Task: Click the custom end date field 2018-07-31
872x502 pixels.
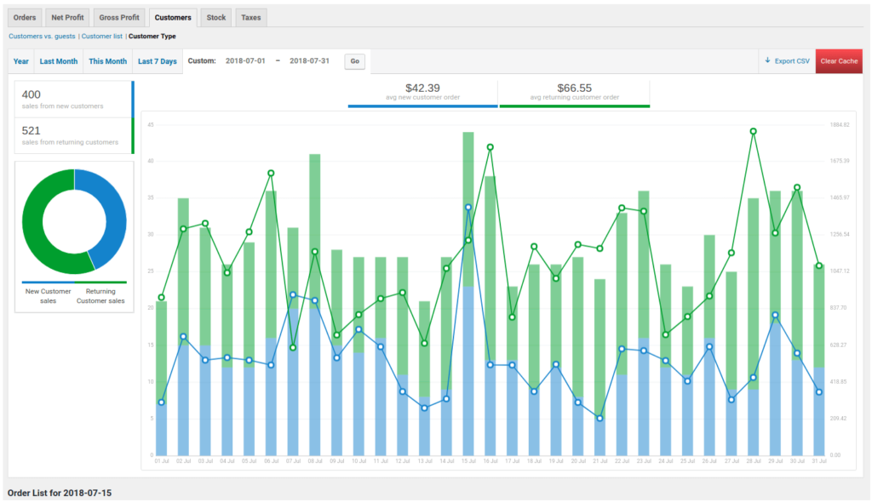Action: pos(309,61)
